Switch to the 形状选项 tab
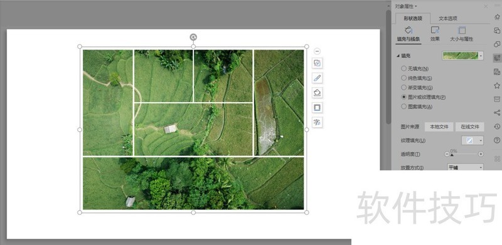502x245 pixels. [x=413, y=18]
